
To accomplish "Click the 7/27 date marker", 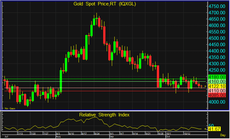I will tap(46, 134).
